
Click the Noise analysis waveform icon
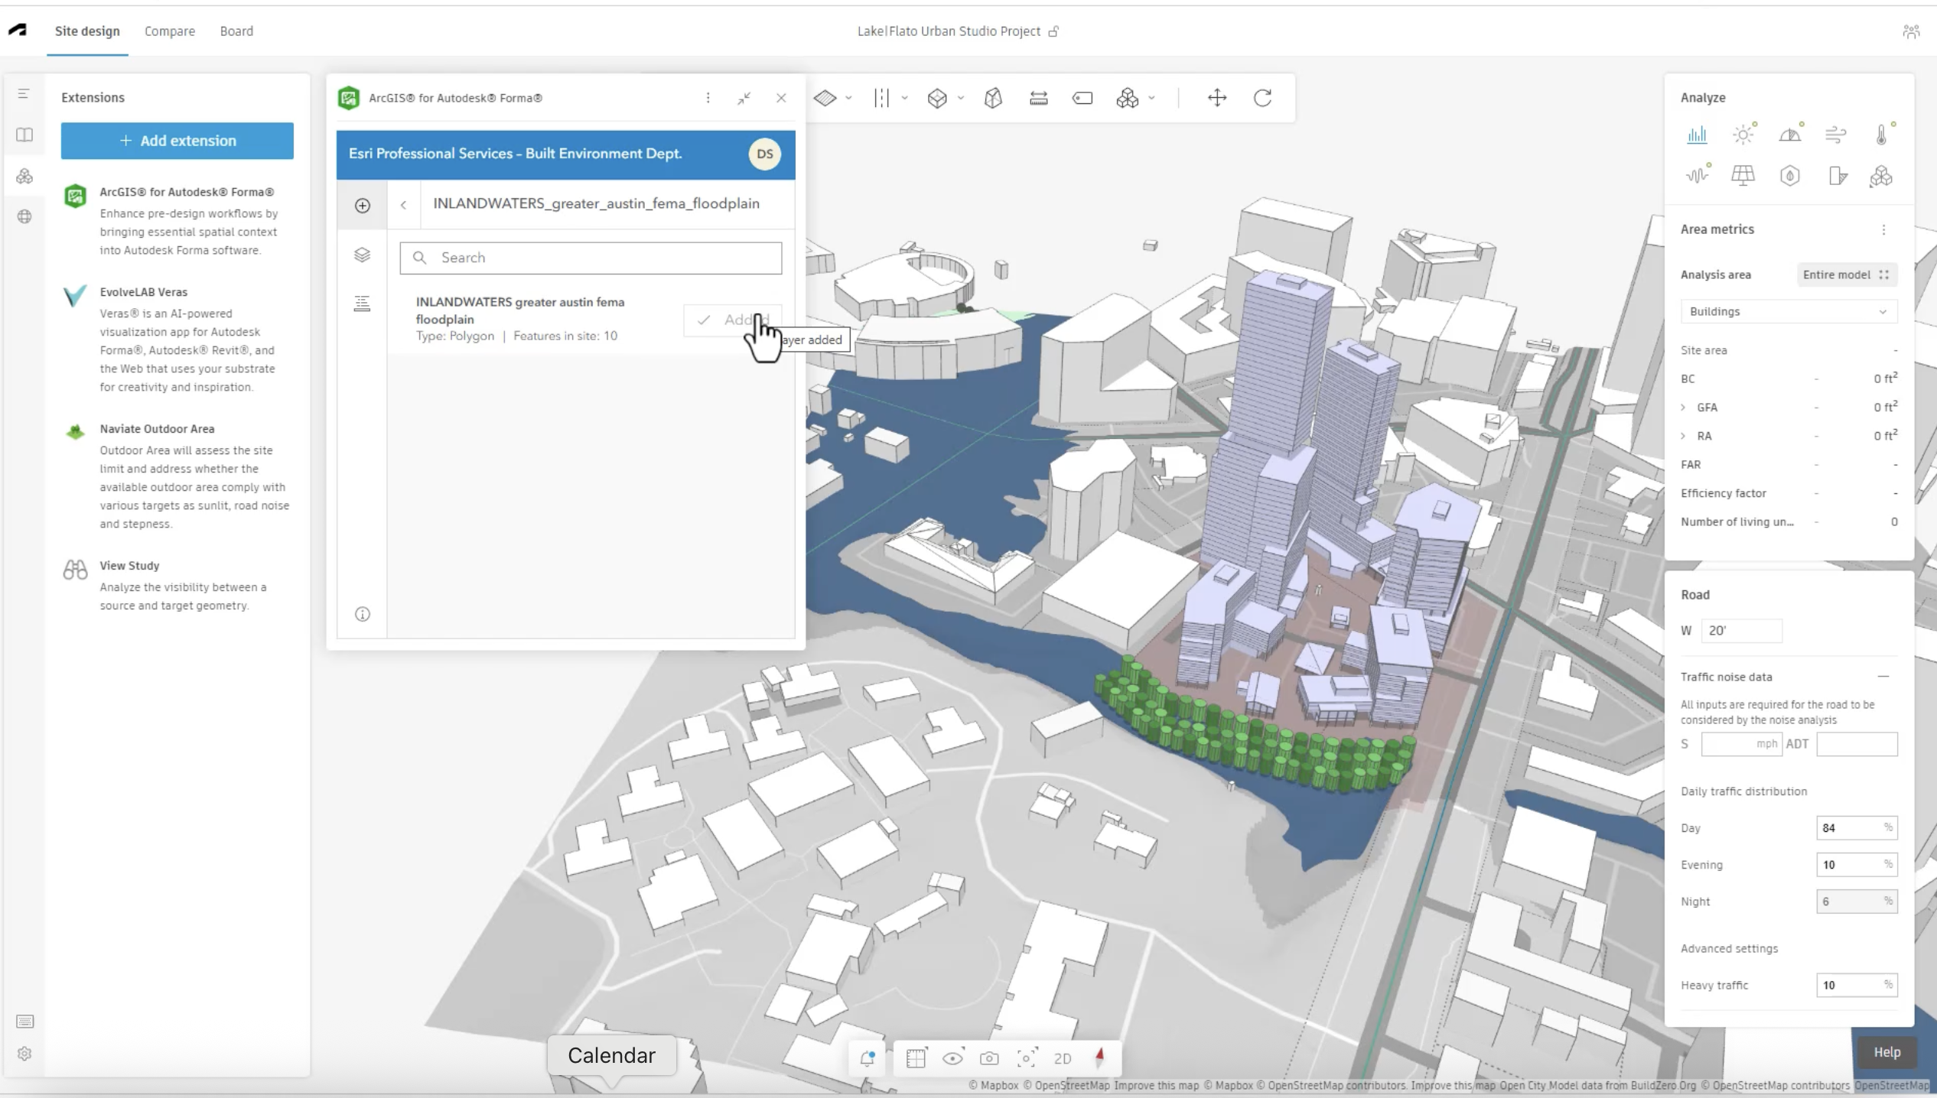click(x=1697, y=176)
